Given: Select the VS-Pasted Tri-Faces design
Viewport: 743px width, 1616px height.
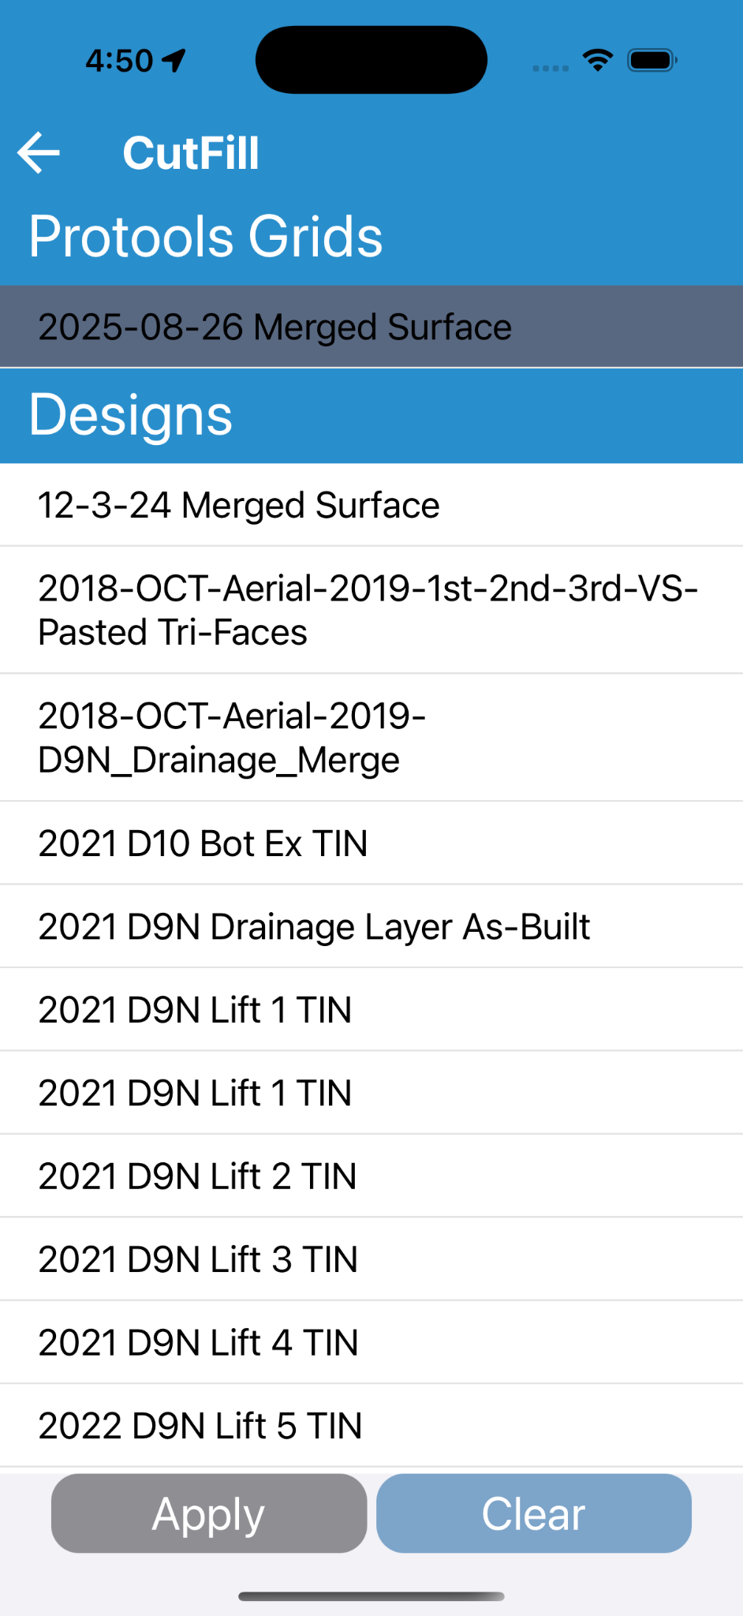Looking at the screenshot, I should [x=371, y=610].
